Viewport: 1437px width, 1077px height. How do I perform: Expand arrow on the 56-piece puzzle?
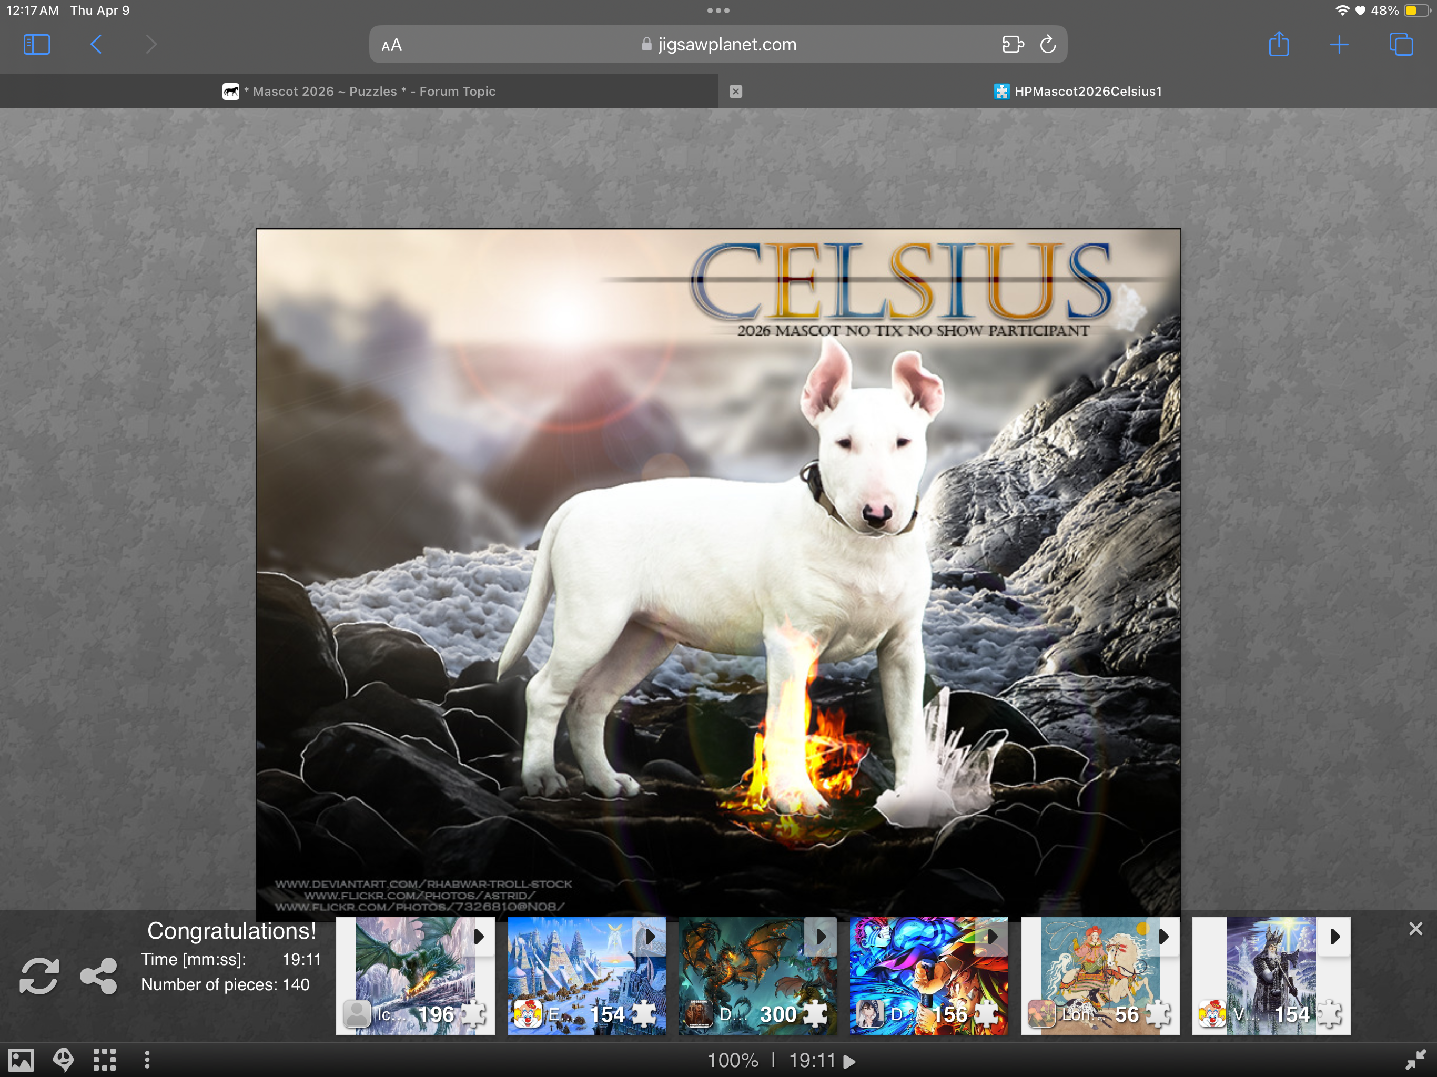1164,937
